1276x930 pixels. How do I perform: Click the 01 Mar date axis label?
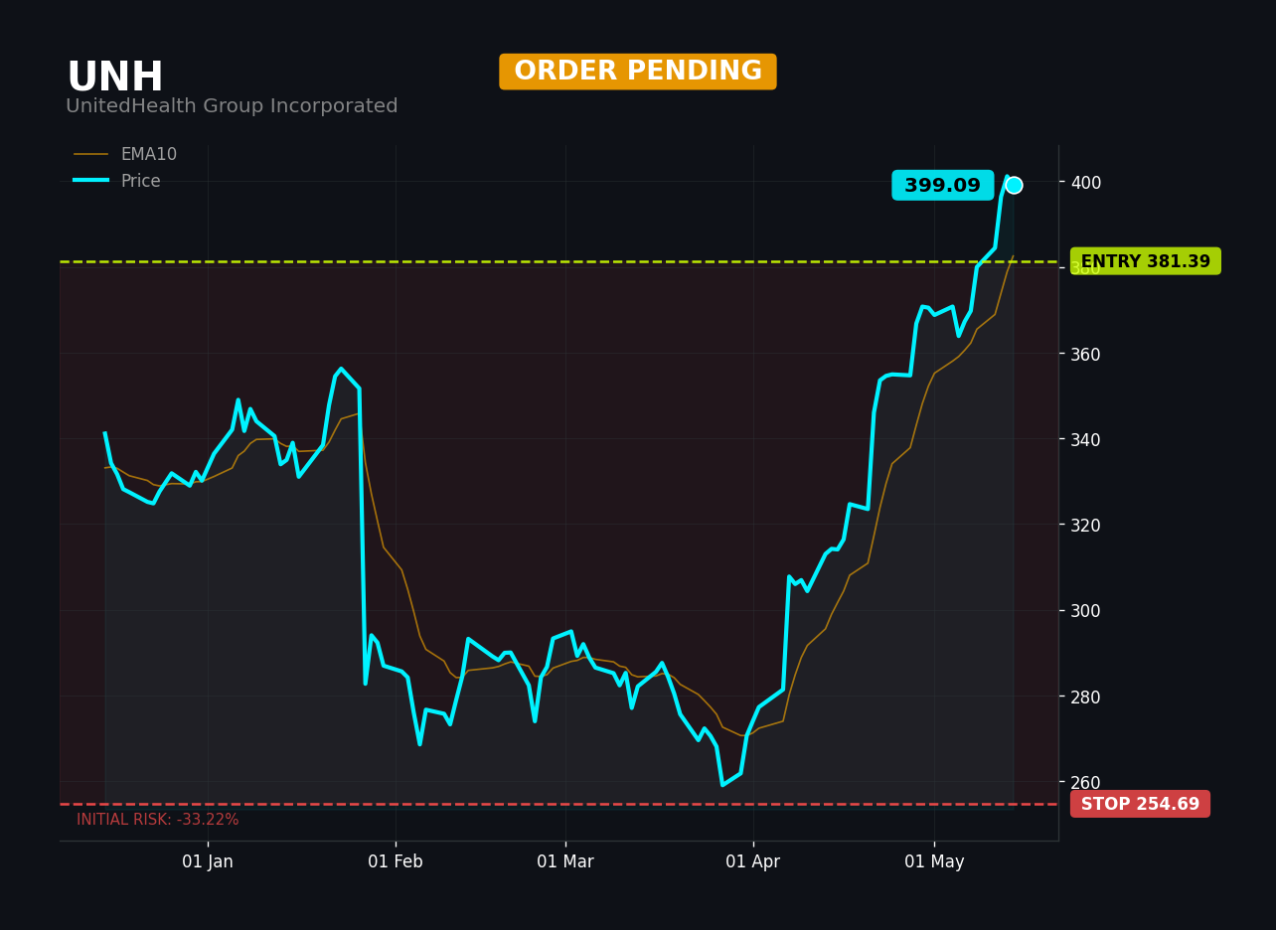pyautogui.click(x=565, y=861)
